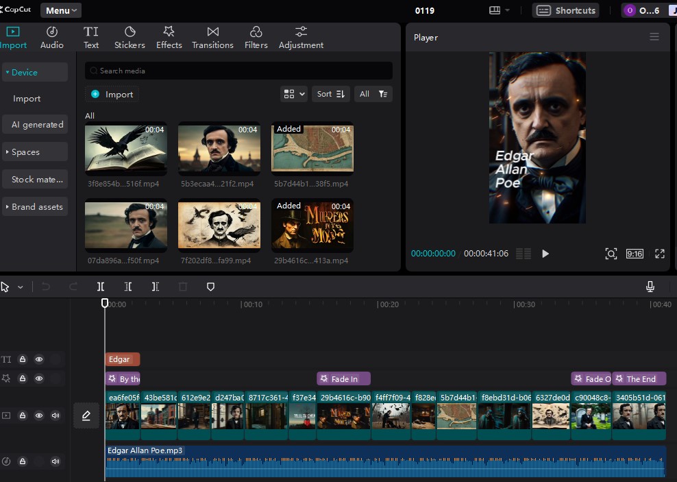The height and width of the screenshot is (482, 677).
Task: Mute the Edgar Allan Poe.mp3 track
Action: (x=56, y=461)
